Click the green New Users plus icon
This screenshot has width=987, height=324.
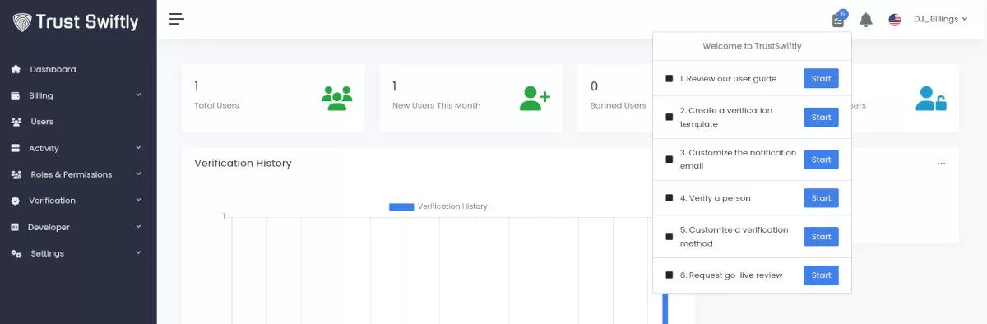[535, 98]
